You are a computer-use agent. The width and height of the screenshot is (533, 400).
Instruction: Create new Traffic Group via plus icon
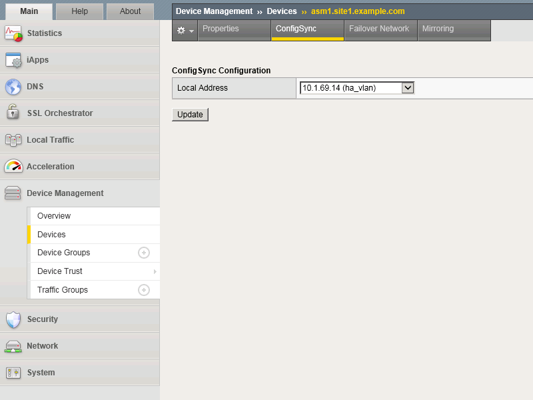tap(144, 290)
